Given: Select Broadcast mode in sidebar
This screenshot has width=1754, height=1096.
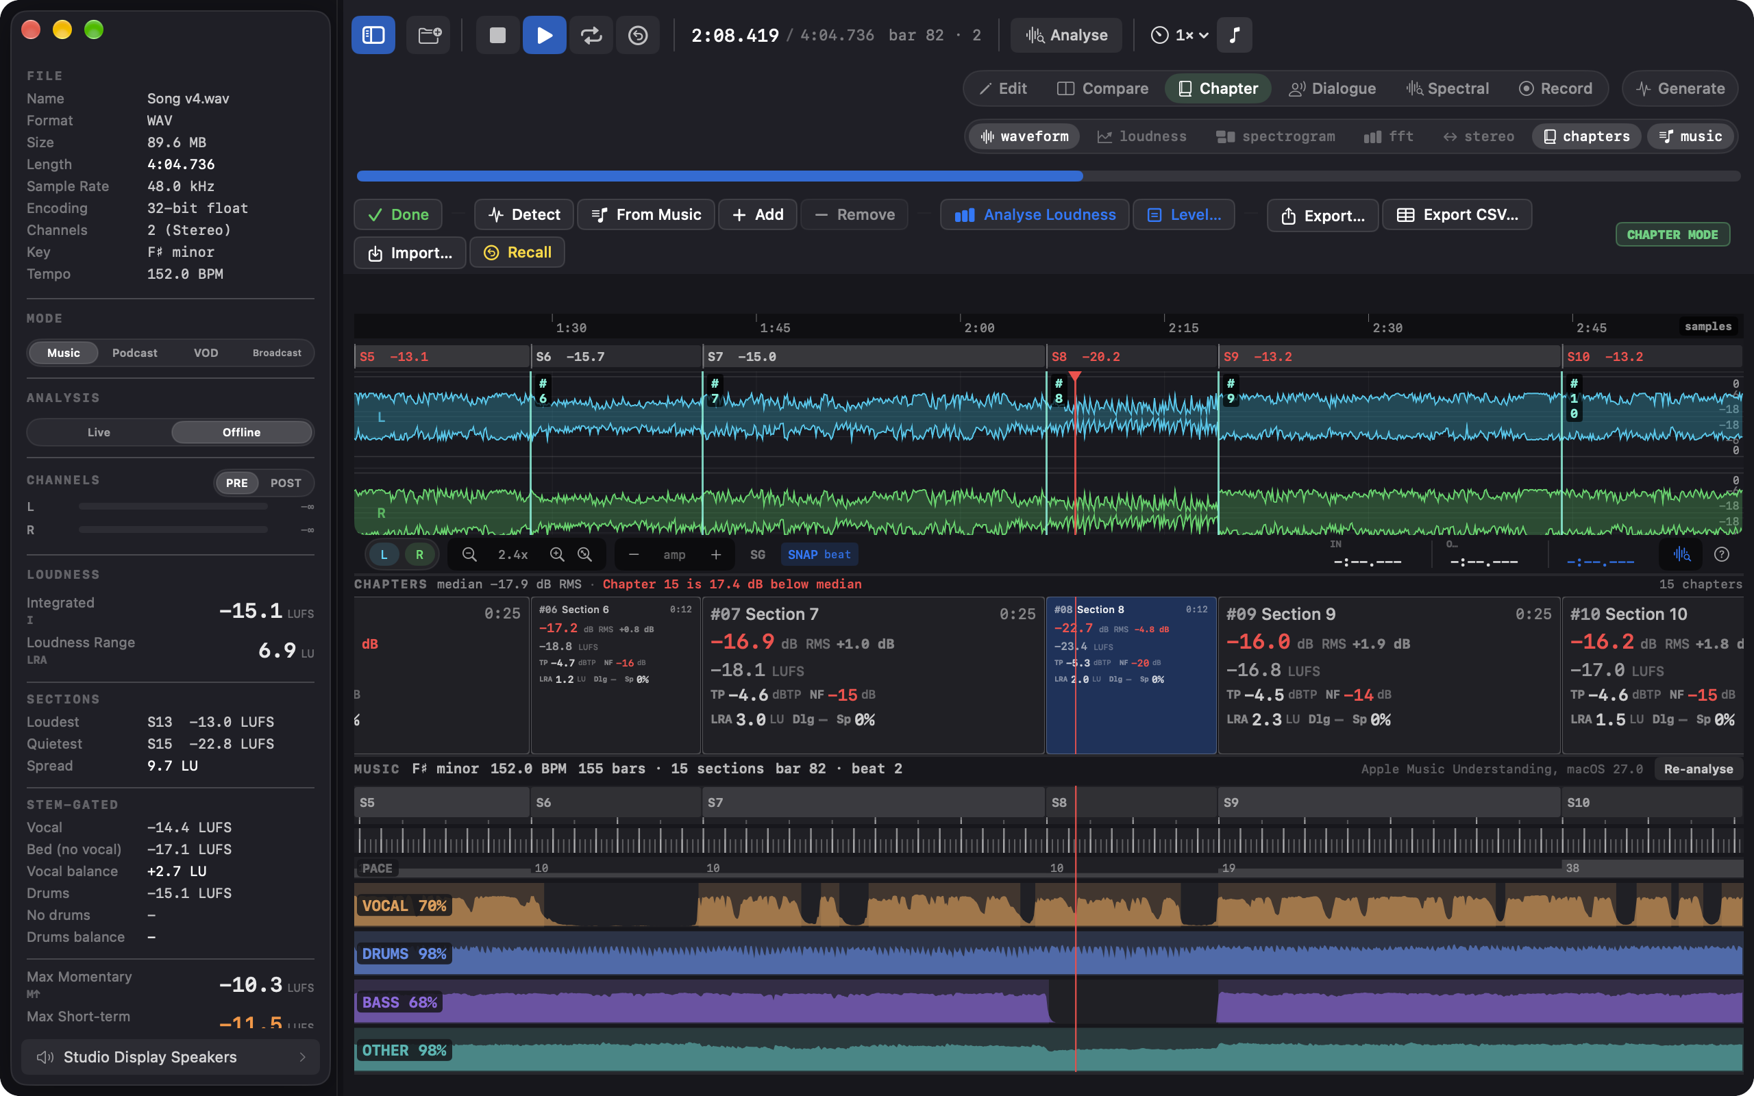Looking at the screenshot, I should 277,353.
